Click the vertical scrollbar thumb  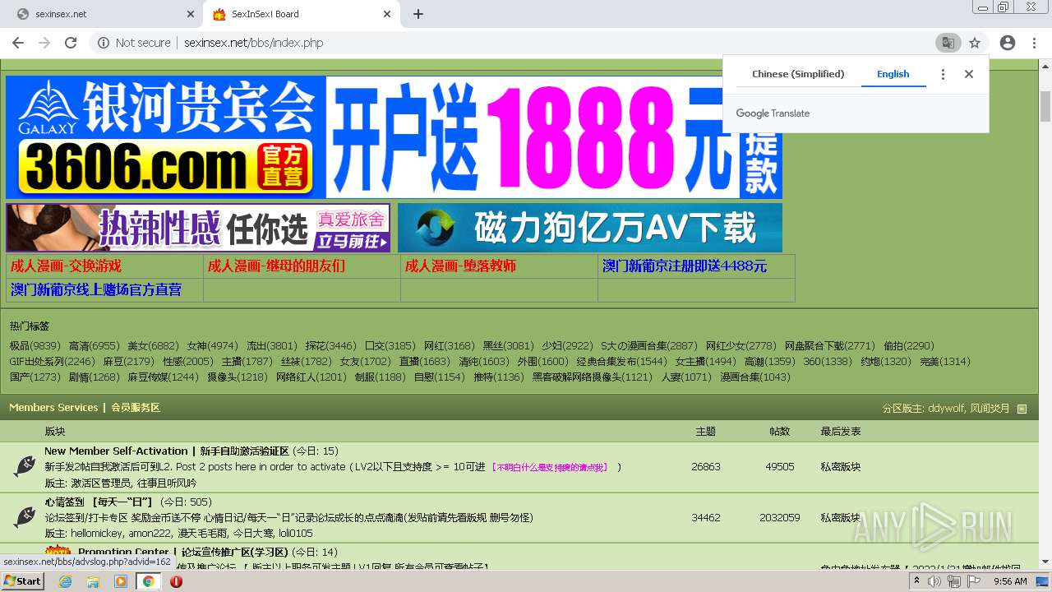pos(1045,106)
